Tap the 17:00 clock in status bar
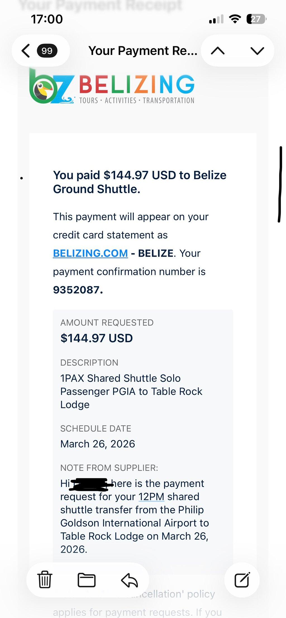 pos(47,19)
